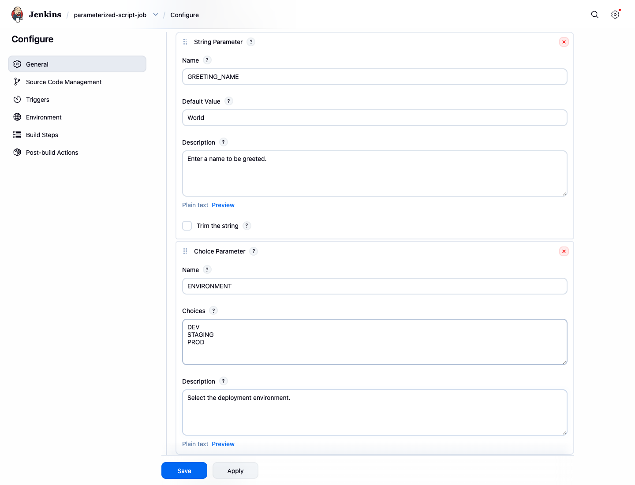Viewport: 635px width, 485px height.
Task: Jump to Environment section
Action: tap(77, 117)
